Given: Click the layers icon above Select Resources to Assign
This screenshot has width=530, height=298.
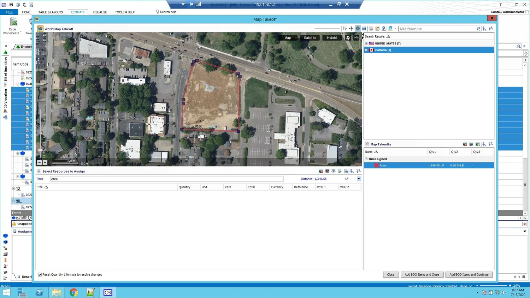Looking at the screenshot, I should (x=333, y=171).
